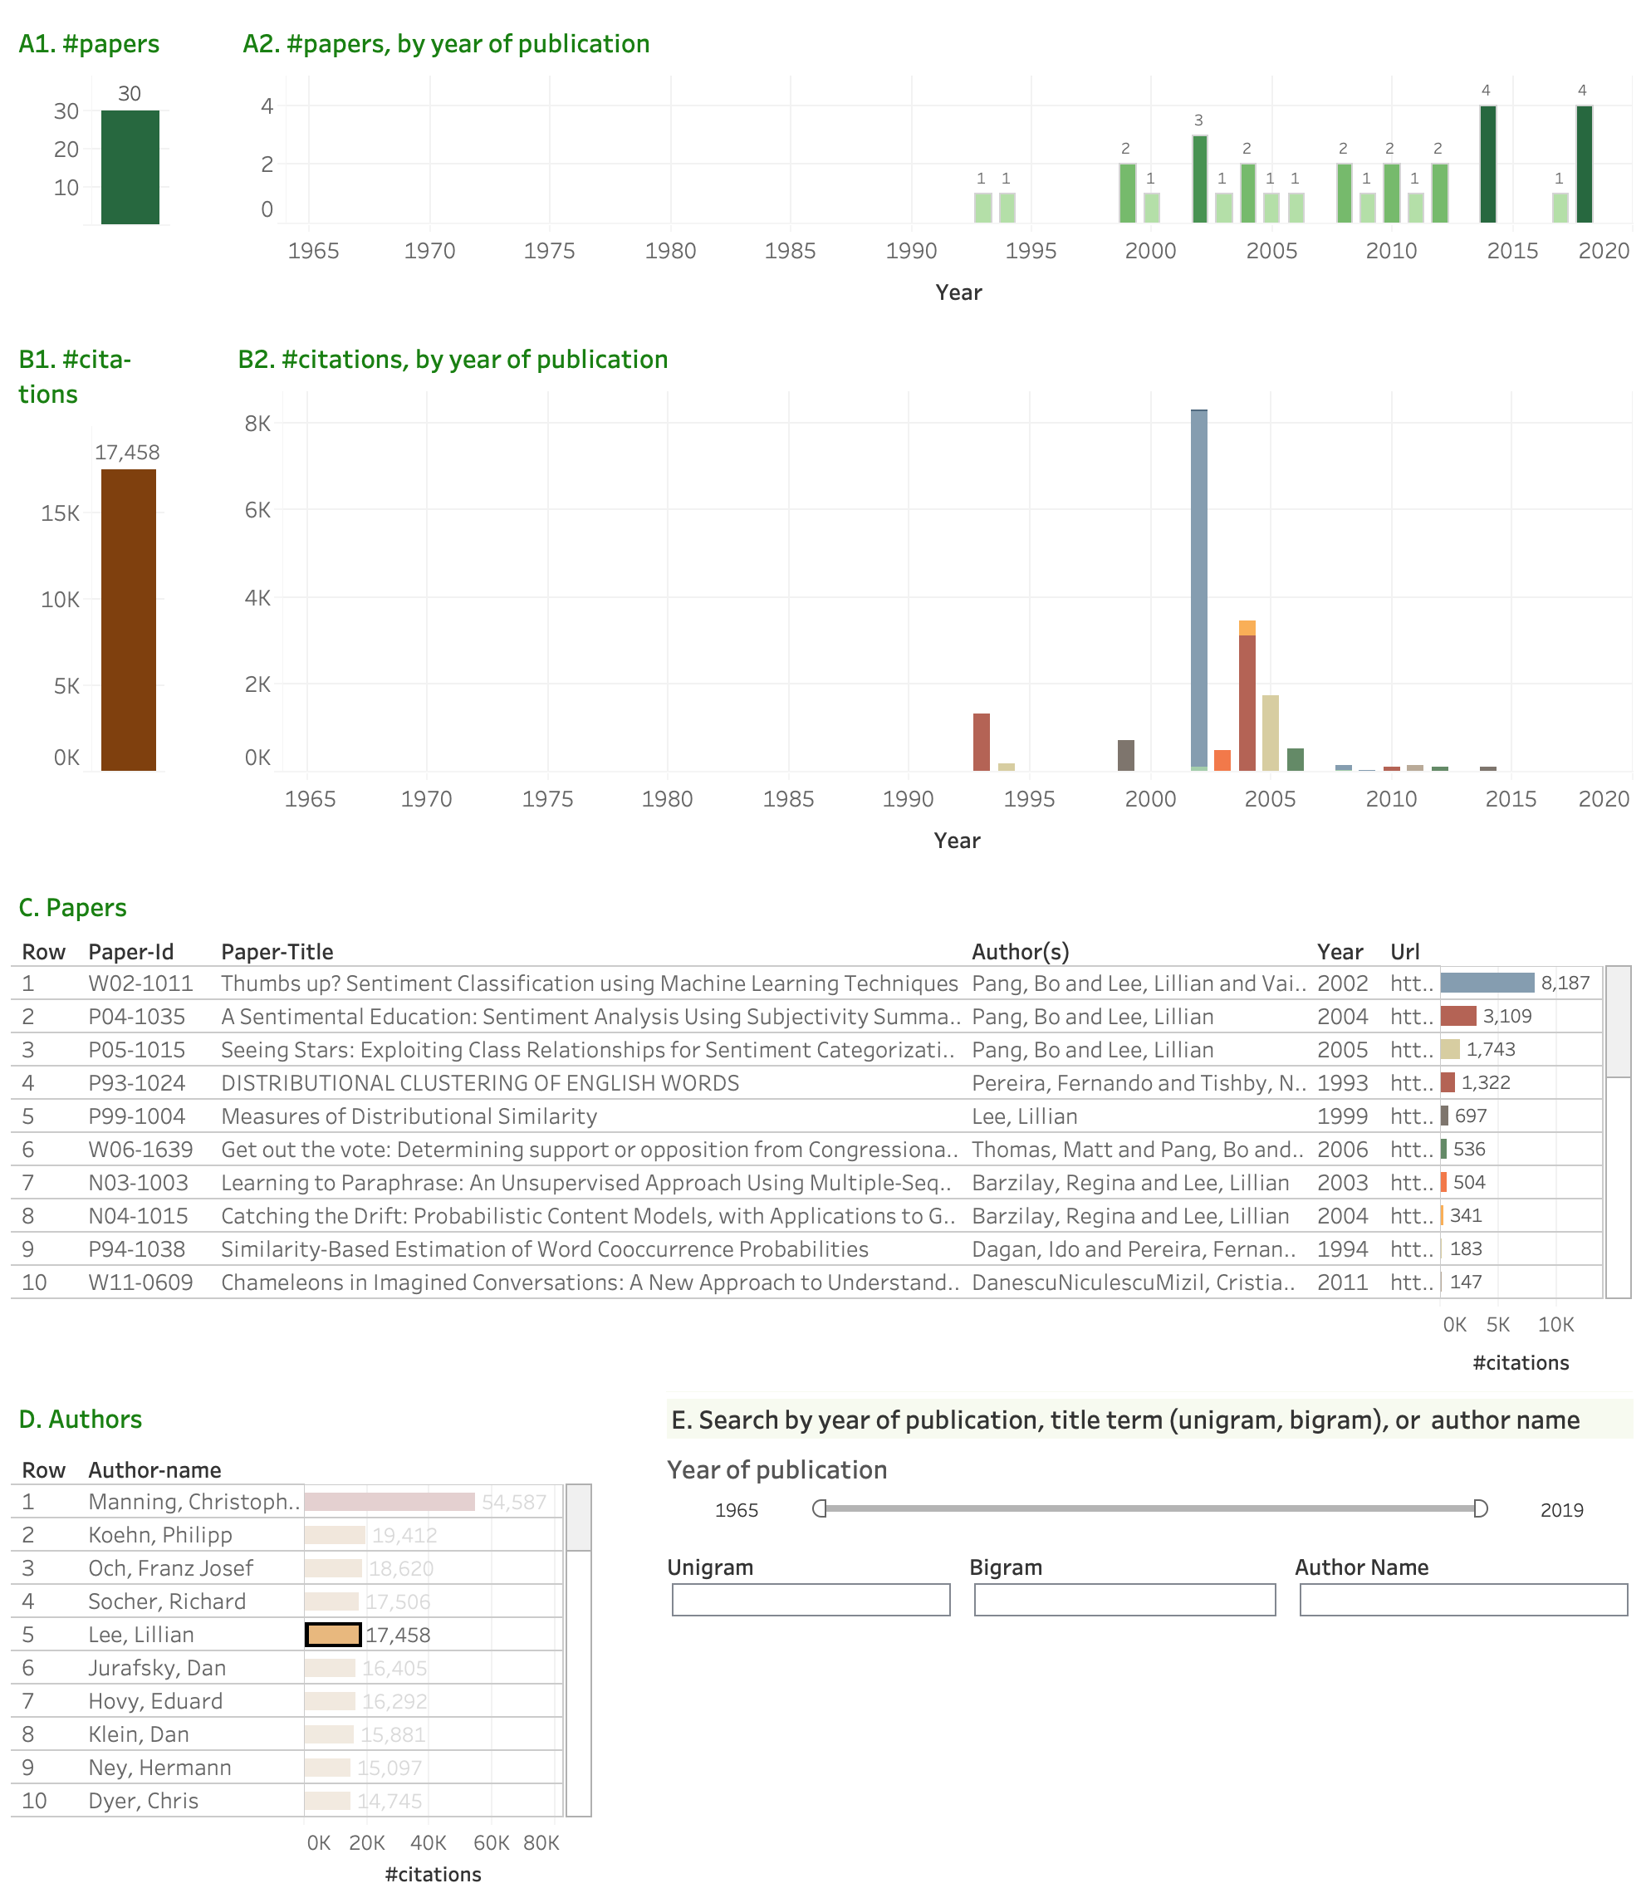Viewport: 1646px width, 1893px height.
Task: Click the right handle of year slider
Action: tap(1480, 1508)
